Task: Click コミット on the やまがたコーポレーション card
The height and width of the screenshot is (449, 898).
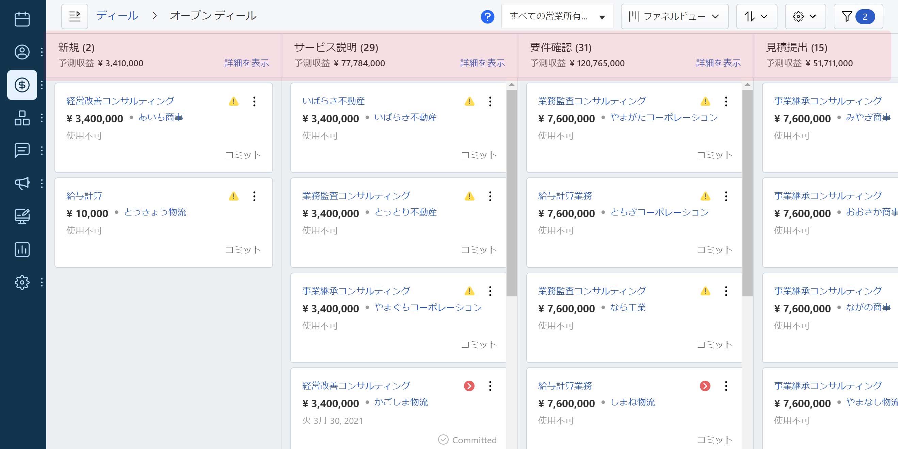Action: (x=715, y=155)
